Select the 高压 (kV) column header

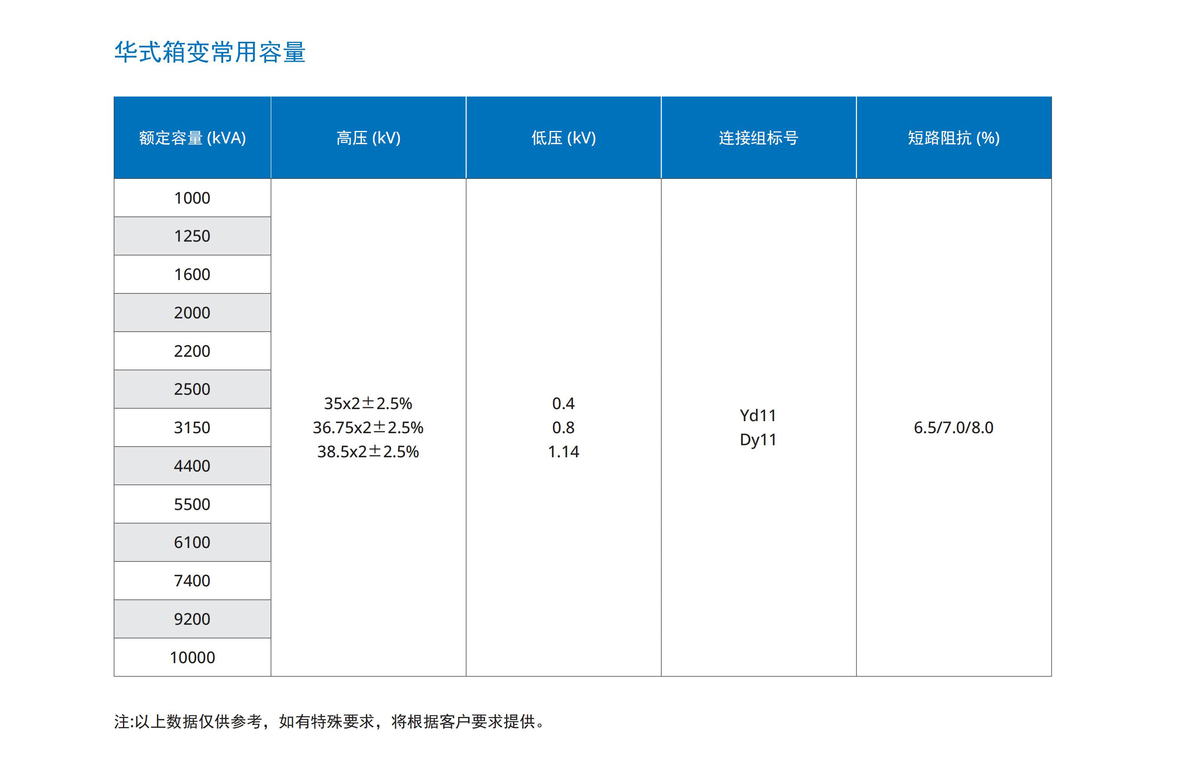[368, 137]
